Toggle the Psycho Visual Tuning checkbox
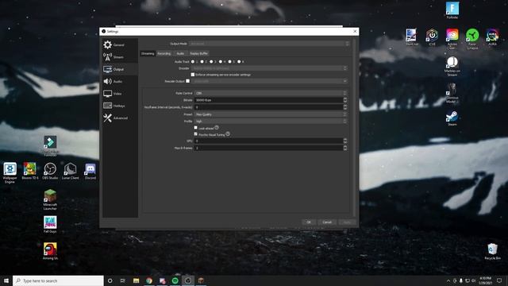The height and width of the screenshot is (286, 508). (x=196, y=134)
